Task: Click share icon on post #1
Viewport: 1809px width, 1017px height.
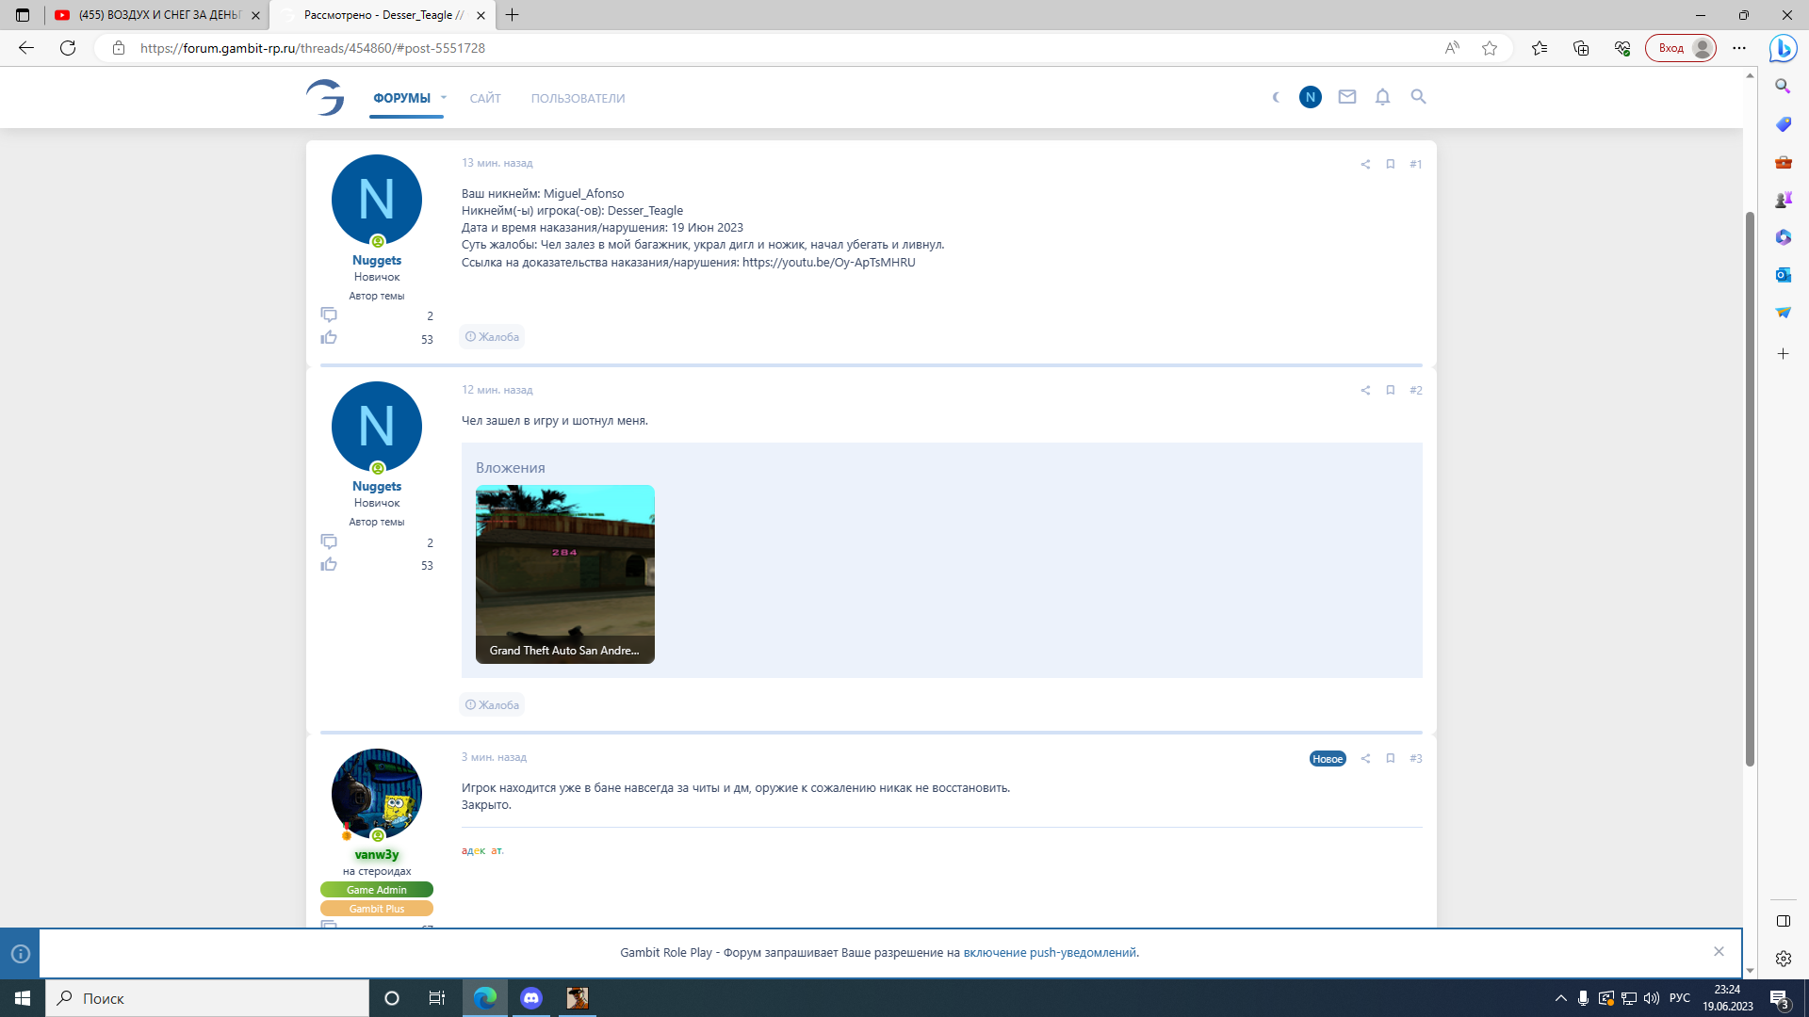Action: tap(1365, 164)
